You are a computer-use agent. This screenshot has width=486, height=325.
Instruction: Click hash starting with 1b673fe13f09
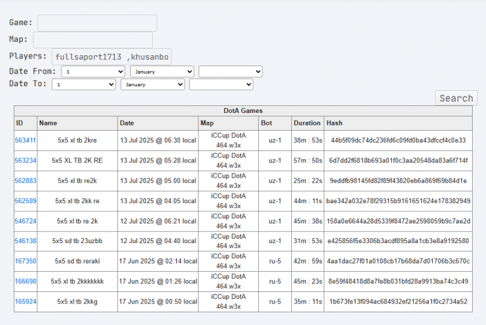click(398, 302)
